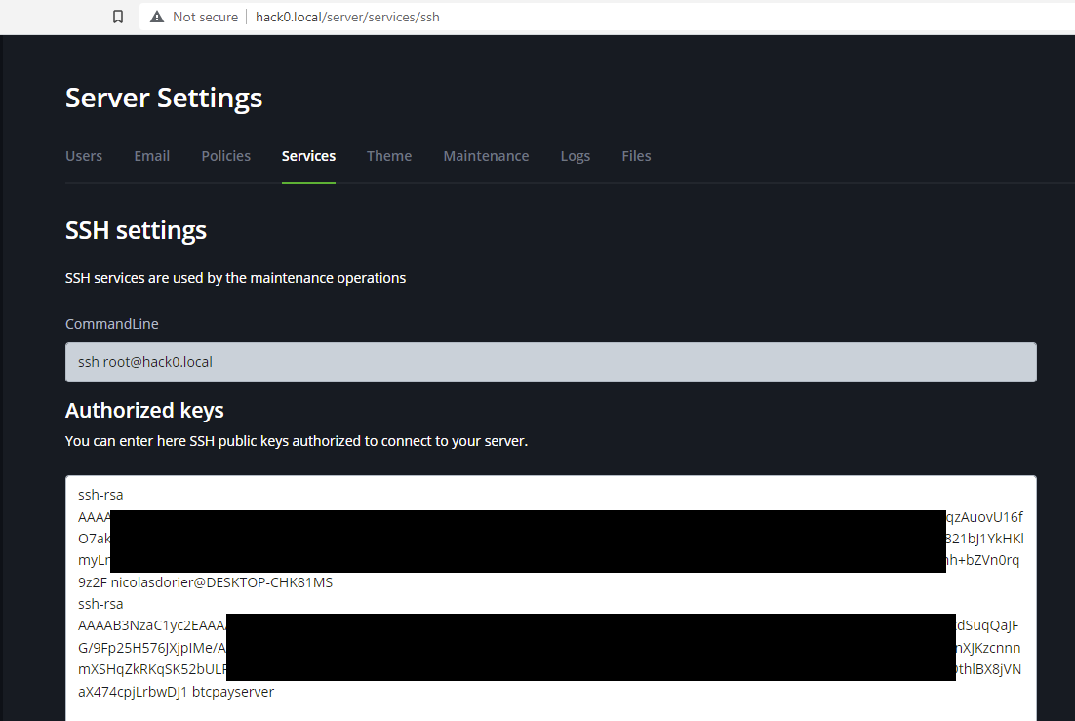Screen dimensions: 1075x721
Task: Open the Theme settings
Action: [x=388, y=156]
